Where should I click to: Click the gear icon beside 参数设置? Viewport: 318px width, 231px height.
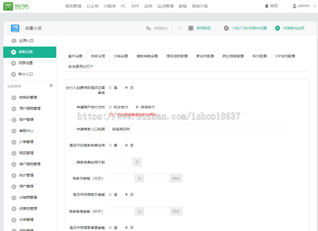13,52
